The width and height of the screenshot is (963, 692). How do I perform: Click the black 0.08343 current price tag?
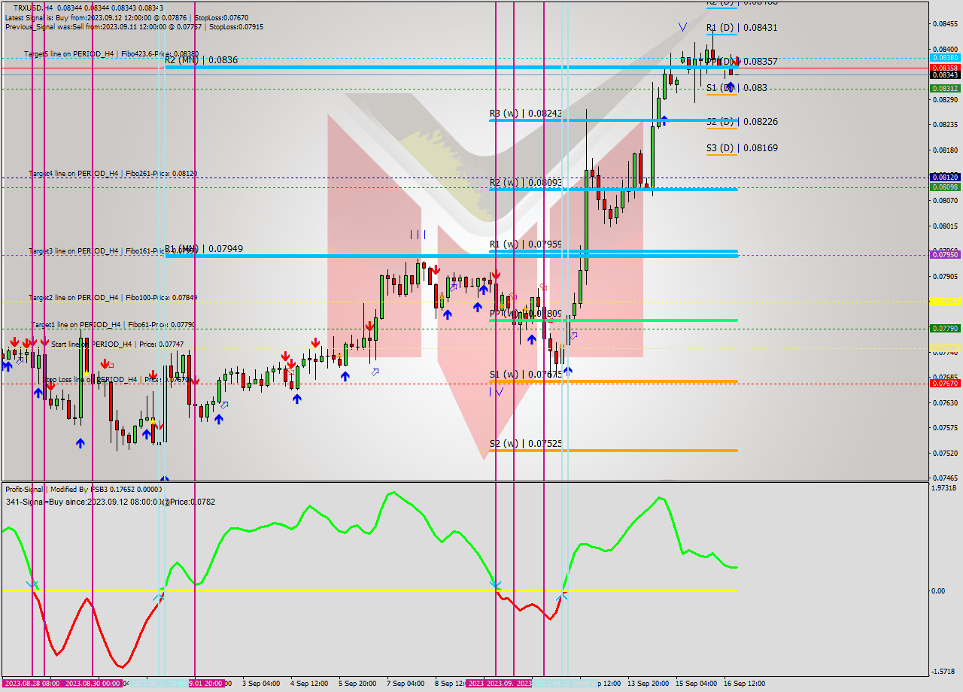(x=945, y=75)
